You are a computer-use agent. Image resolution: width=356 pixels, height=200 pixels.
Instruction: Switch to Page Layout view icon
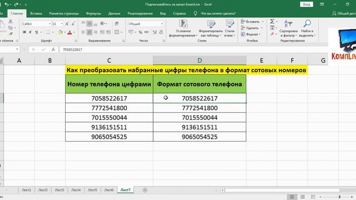pos(303,197)
